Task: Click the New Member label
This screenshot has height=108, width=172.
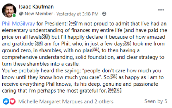Action: coord(39,14)
